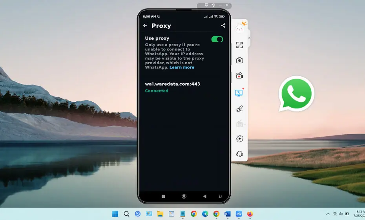The image size is (365, 220).
Task: Tap the wa1.waredata.com:443 proxy address
Action: click(x=172, y=84)
